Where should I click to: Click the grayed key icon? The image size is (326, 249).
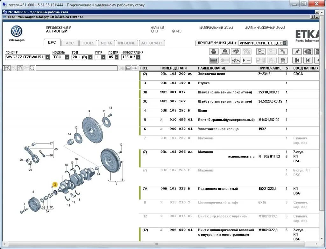pyautogui.click(x=224, y=60)
